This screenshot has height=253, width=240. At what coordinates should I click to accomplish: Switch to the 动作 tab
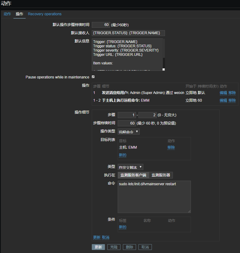point(7,14)
